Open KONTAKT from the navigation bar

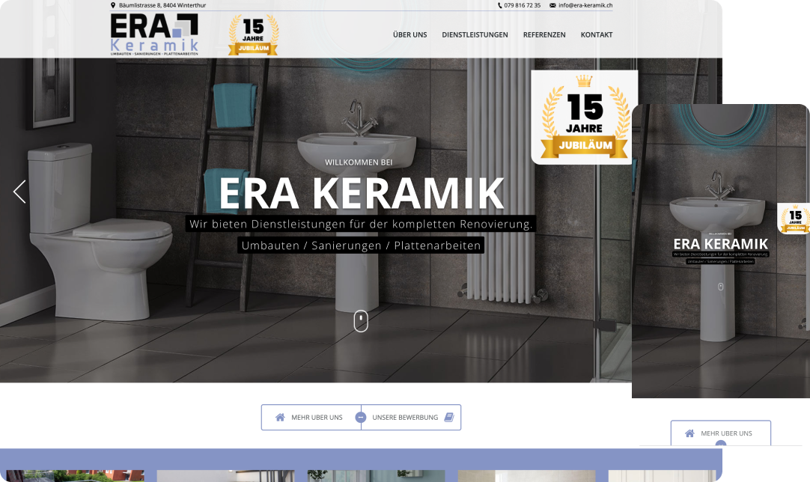pos(597,34)
